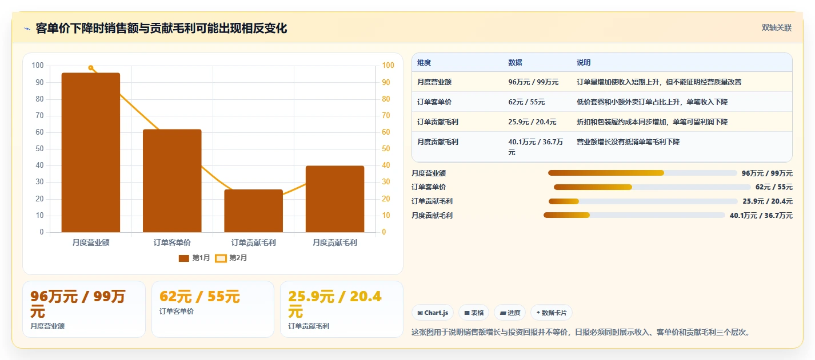The height and width of the screenshot is (360, 815).
Task: Click the description 营业额增长没有抵消单笔毛利下降
Action: [628, 142]
